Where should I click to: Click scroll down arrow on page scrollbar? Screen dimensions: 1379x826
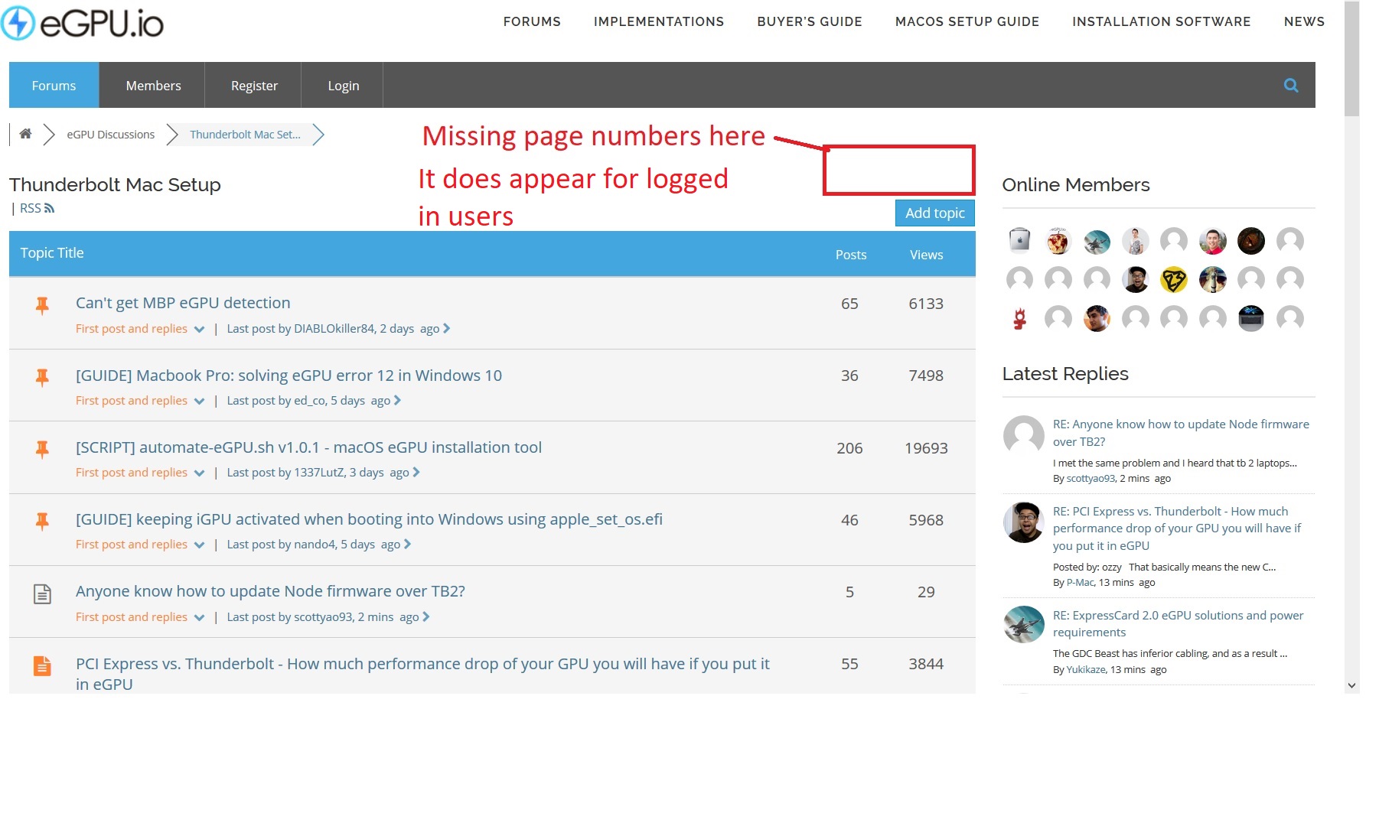[x=1351, y=685]
